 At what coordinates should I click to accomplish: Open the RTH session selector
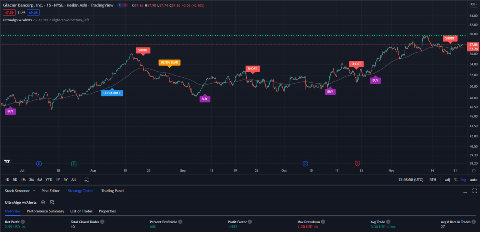[x=433, y=180]
